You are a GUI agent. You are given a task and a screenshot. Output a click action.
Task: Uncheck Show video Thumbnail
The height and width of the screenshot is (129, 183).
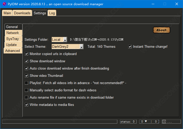[x=27, y=76]
